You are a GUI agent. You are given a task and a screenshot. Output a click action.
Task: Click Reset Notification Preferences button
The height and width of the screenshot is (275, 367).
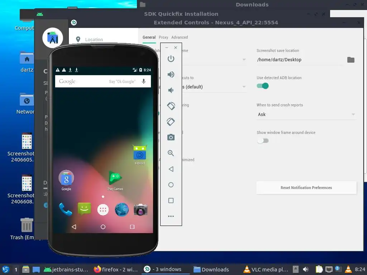[x=306, y=188]
